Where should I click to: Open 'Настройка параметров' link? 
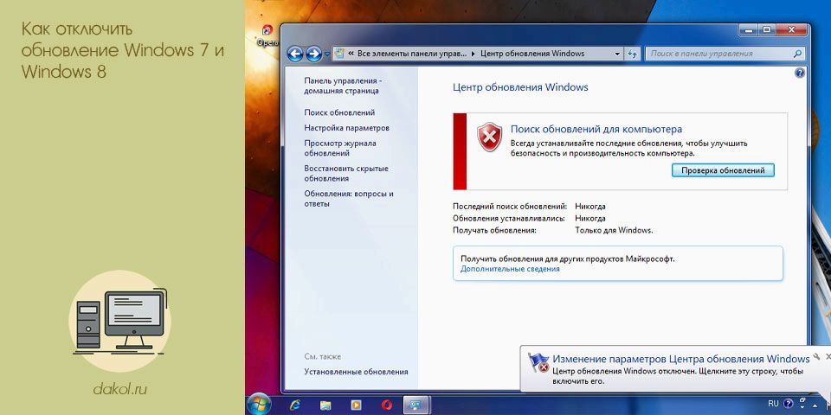click(x=346, y=128)
